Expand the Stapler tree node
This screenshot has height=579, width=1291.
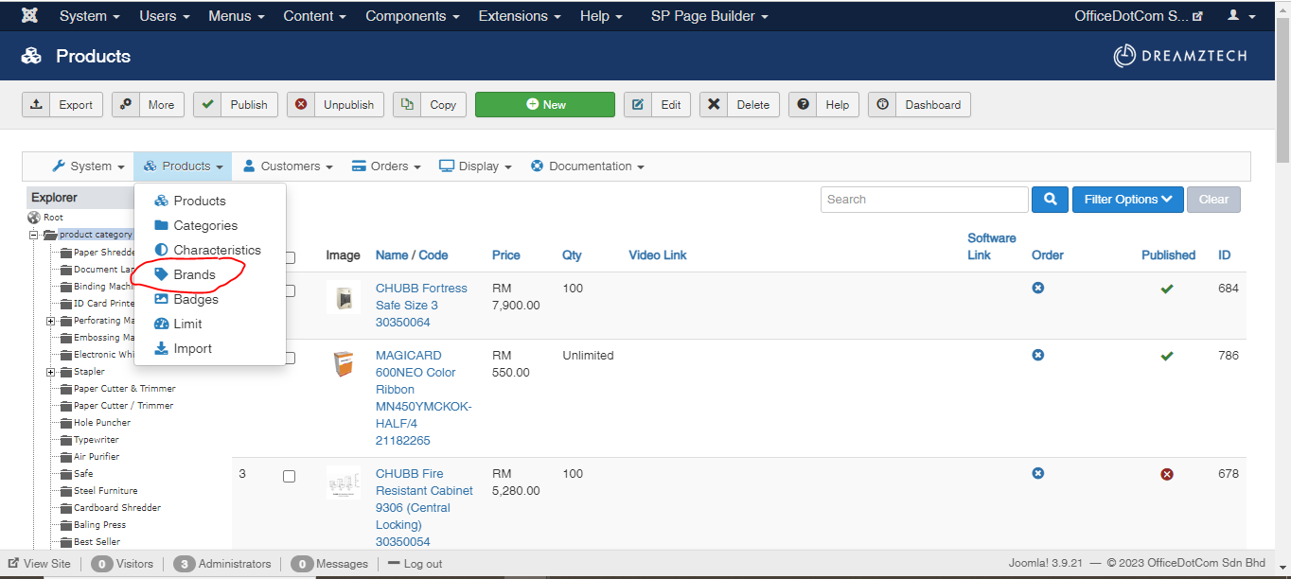50,372
